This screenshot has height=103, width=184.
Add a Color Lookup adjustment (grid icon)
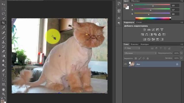[164, 34]
